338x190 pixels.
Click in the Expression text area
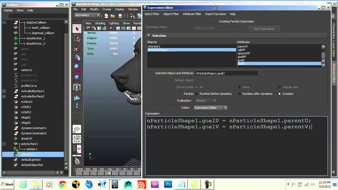click(236, 146)
